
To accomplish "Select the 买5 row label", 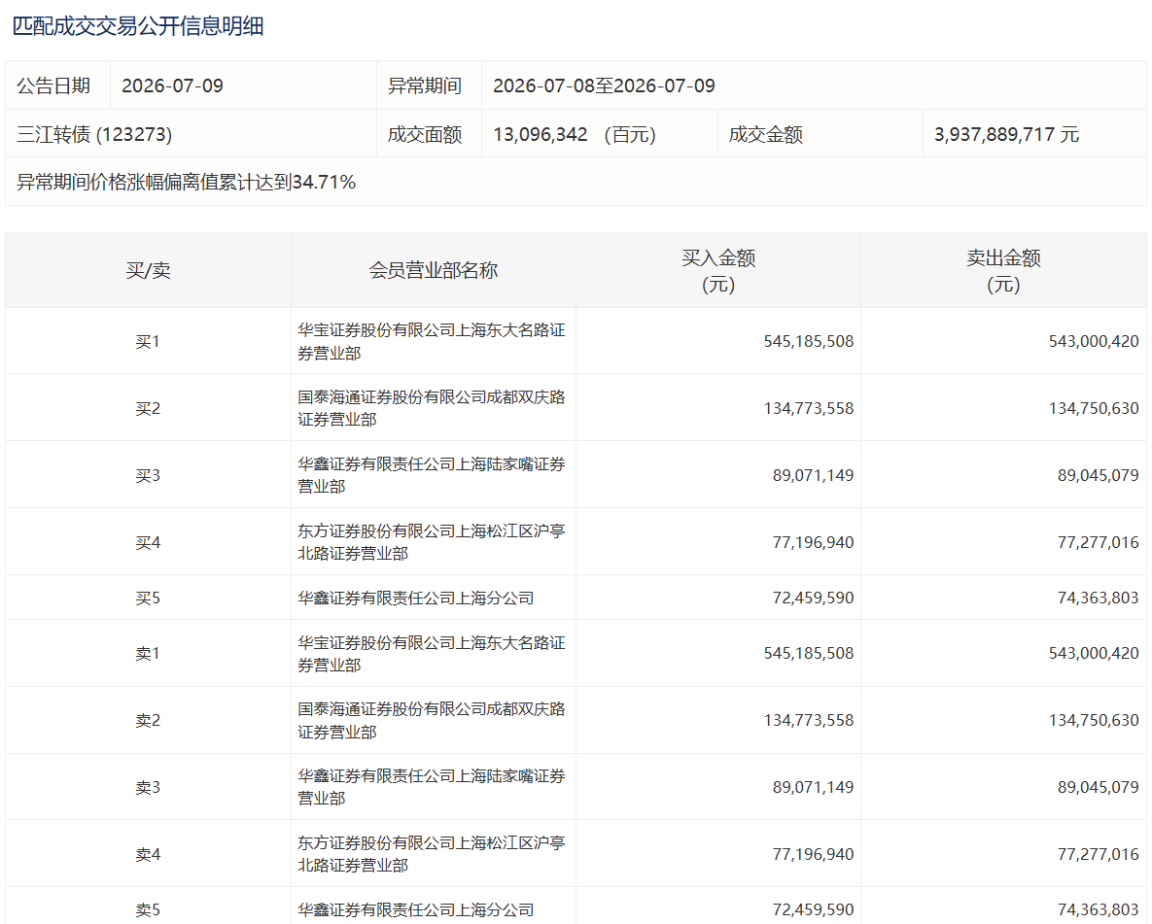I will [x=148, y=598].
